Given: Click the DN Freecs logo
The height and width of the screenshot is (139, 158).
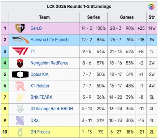Looking at the screenshot, I should [20, 132].
